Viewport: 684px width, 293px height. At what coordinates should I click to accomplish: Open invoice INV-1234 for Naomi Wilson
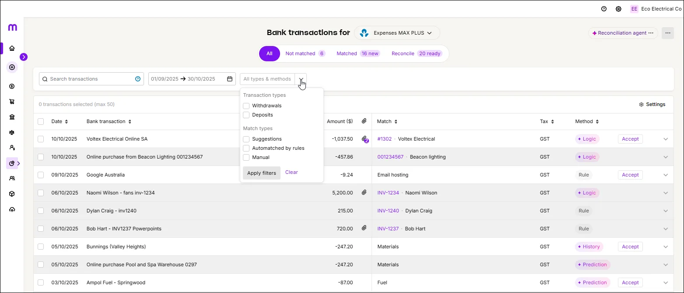388,193
